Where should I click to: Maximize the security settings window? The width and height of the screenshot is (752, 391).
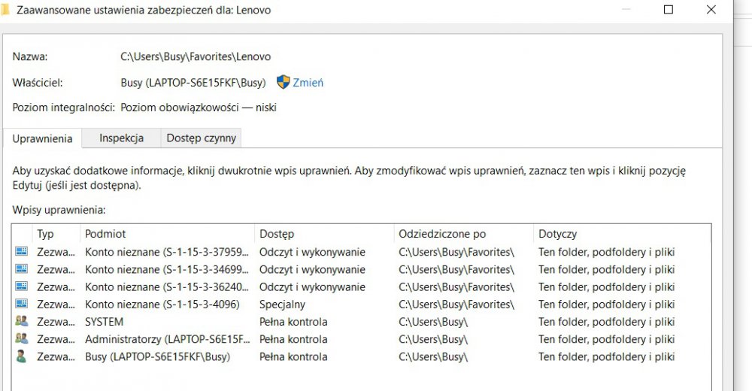tap(668, 10)
